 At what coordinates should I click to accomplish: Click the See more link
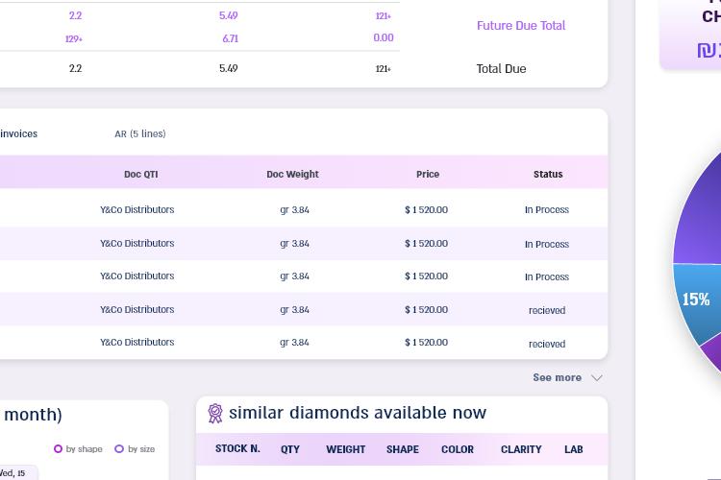[x=557, y=377]
